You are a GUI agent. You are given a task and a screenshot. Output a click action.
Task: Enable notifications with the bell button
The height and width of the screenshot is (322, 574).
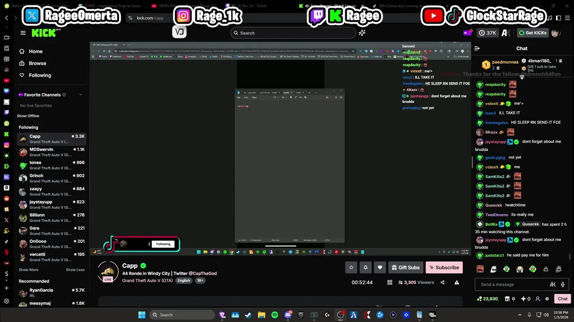coord(365,267)
